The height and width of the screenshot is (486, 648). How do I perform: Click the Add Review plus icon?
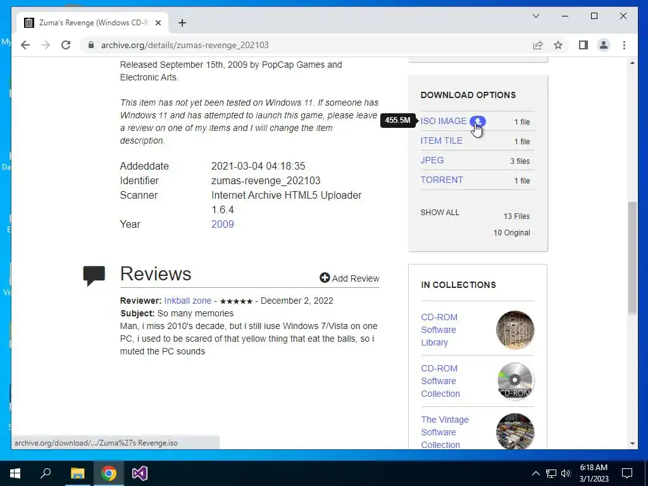point(325,278)
